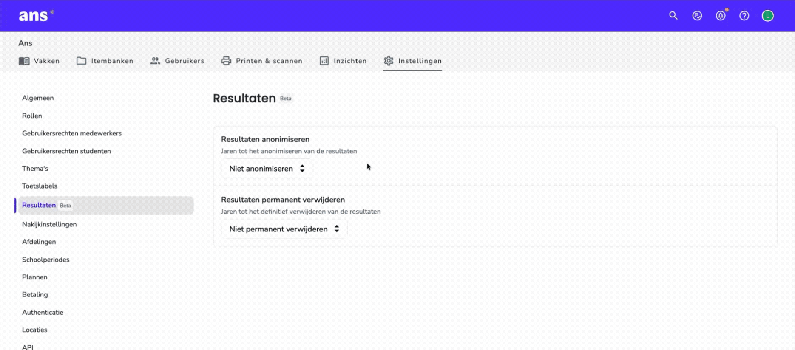Open Plannen in sidebar
795x350 pixels.
point(35,277)
